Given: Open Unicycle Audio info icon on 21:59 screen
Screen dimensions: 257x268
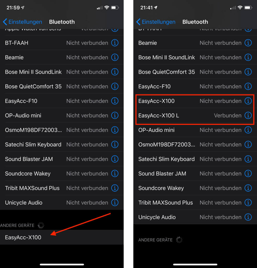Looking at the screenshot, I should [115, 203].
